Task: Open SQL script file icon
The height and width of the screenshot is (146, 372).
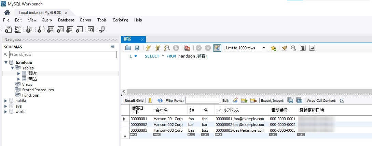Action: (18, 29)
